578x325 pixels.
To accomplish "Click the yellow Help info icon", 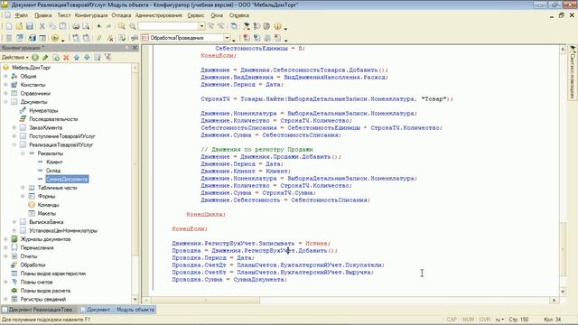I will point(277,26).
